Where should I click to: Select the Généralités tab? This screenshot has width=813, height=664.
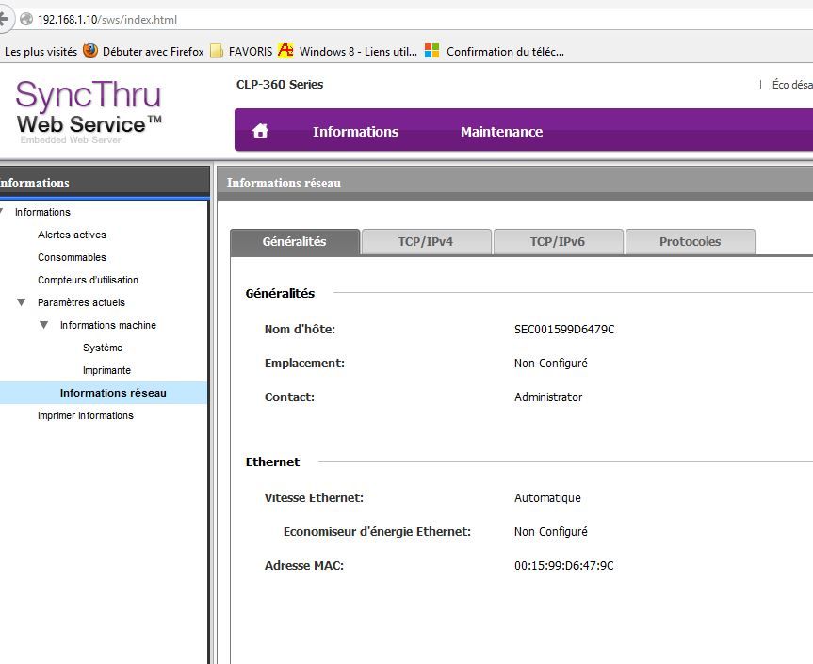coord(294,242)
